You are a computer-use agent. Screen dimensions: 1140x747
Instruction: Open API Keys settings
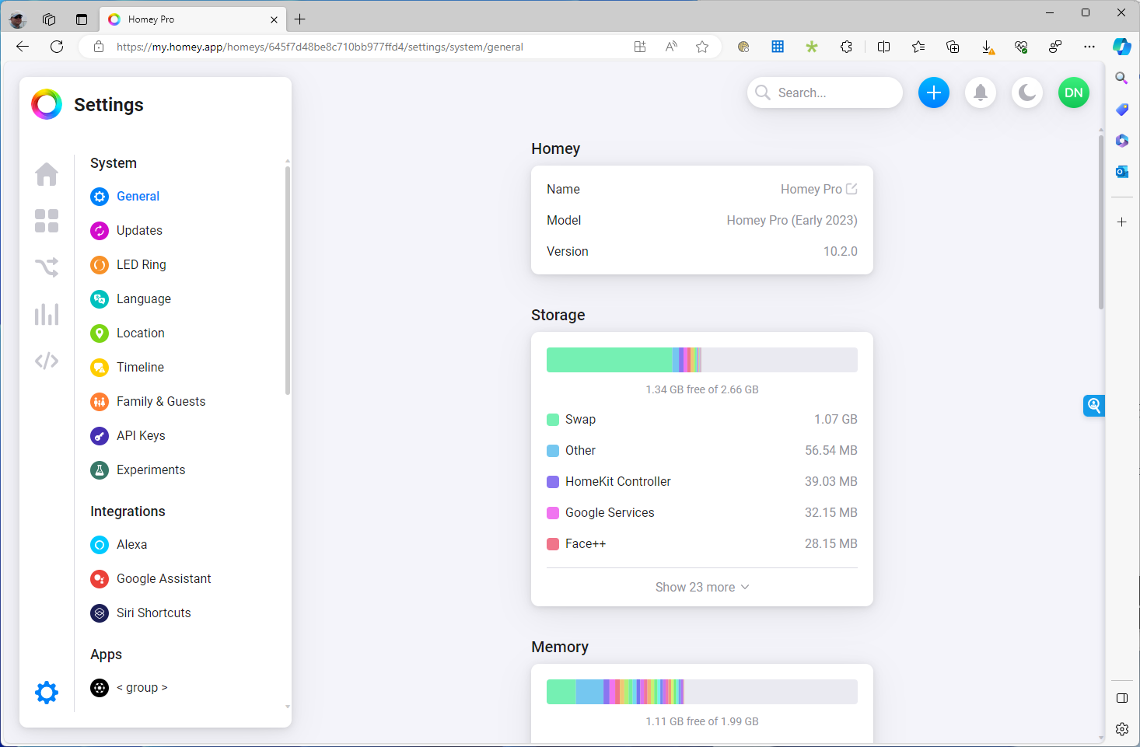[141, 436]
